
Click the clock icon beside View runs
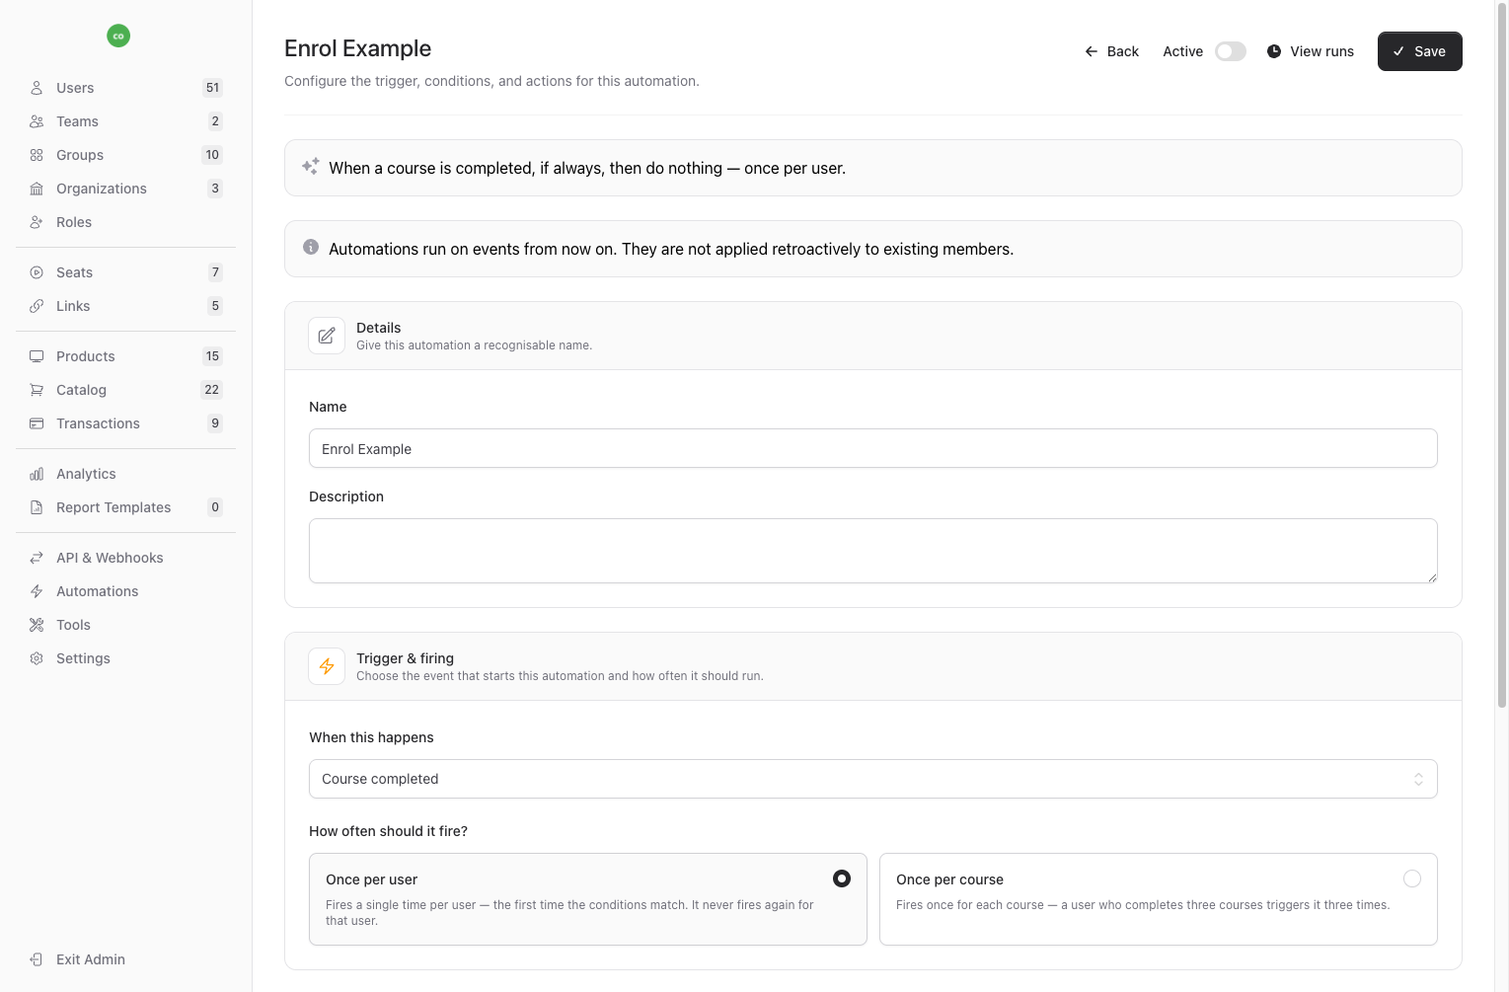pos(1274,51)
